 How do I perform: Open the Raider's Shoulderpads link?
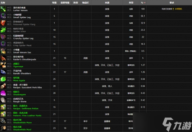click(x=25, y=59)
